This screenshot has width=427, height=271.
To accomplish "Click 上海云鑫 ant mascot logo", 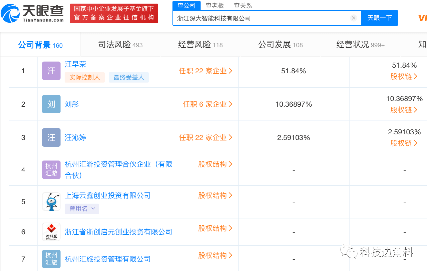I will [51, 202].
